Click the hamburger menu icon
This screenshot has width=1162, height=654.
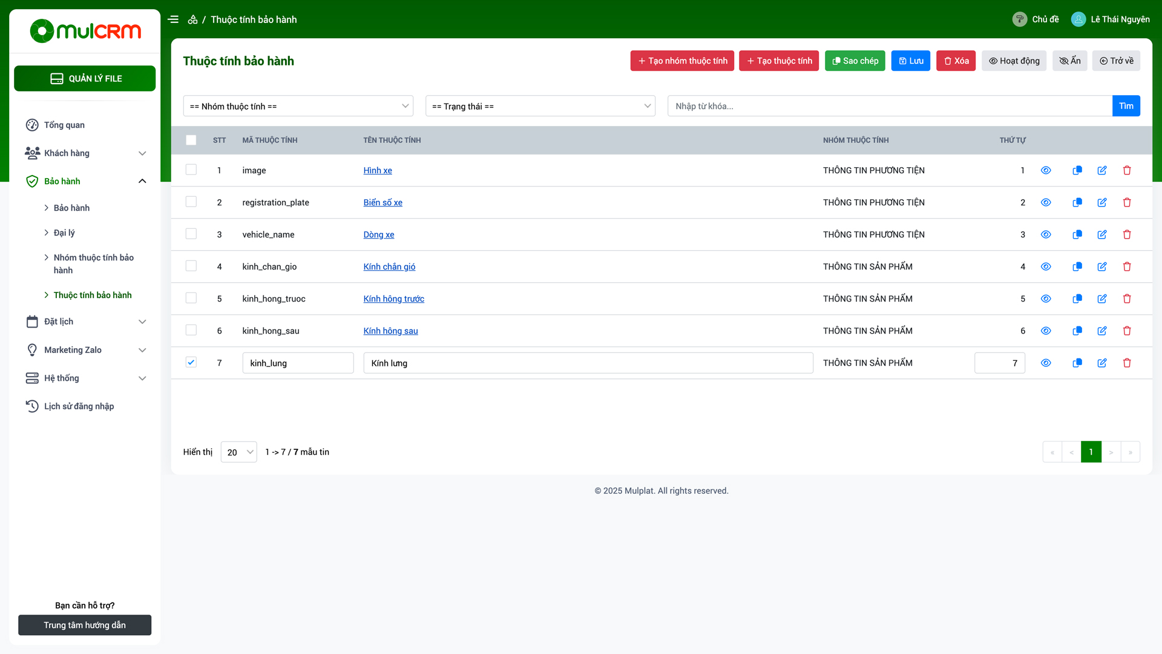(x=173, y=19)
